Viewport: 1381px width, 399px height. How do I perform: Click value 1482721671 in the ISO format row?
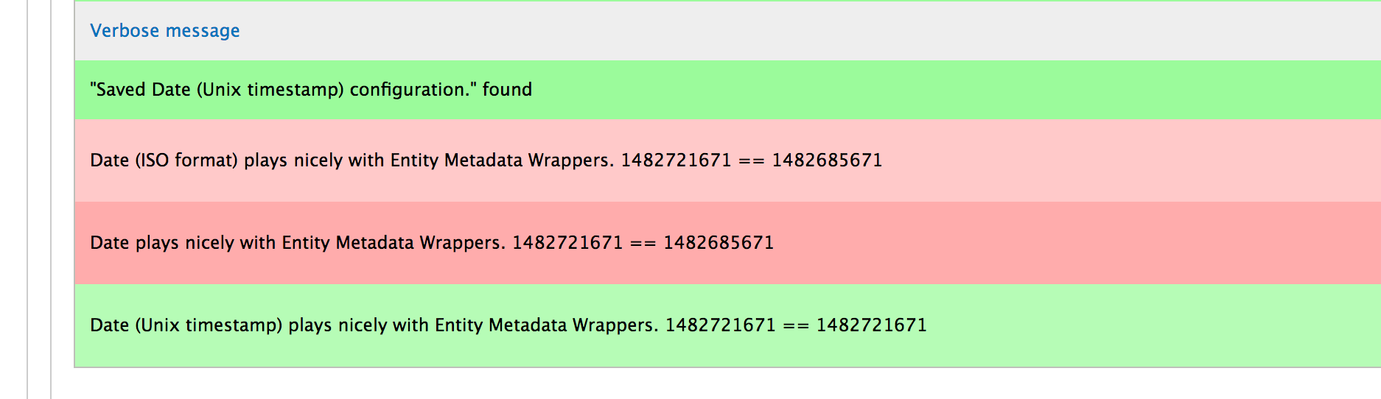point(676,160)
